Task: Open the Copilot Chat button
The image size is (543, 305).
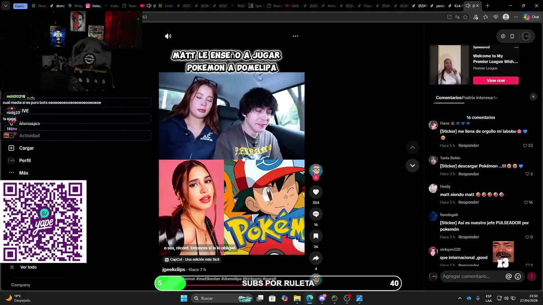Action: click(x=531, y=17)
